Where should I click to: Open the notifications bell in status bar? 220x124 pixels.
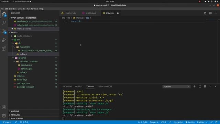pos(216,122)
